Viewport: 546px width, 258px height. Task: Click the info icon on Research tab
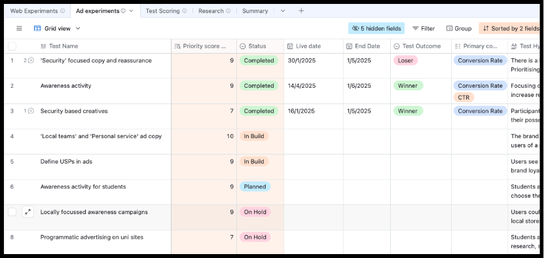(x=228, y=10)
